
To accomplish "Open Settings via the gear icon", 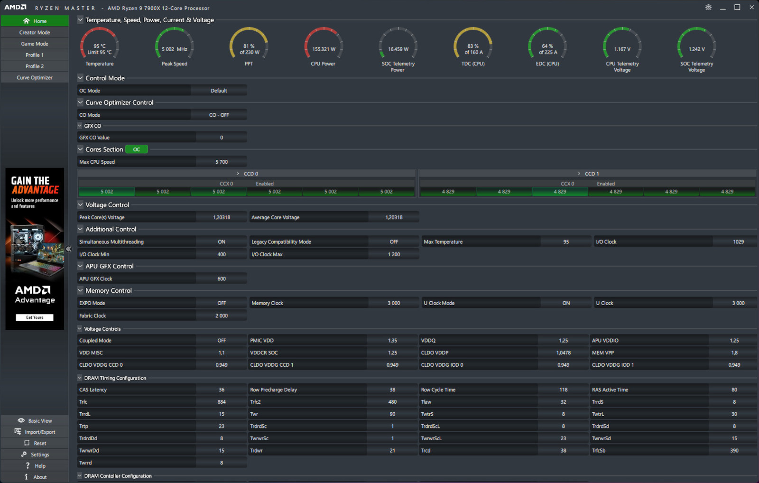I will pos(24,455).
